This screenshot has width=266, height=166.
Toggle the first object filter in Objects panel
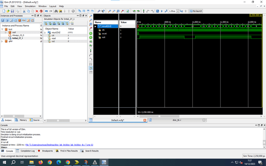(x=45, y=23)
